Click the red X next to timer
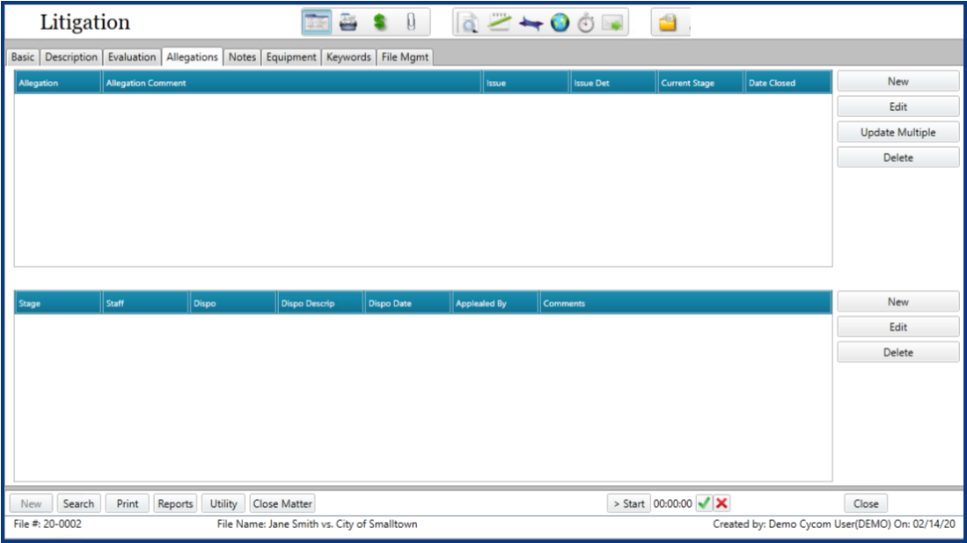 coord(722,503)
